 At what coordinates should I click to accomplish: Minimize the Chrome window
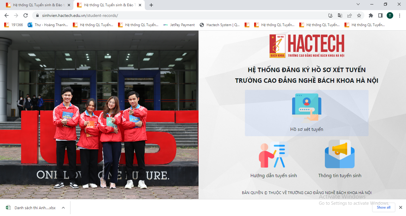tap(372, 4)
